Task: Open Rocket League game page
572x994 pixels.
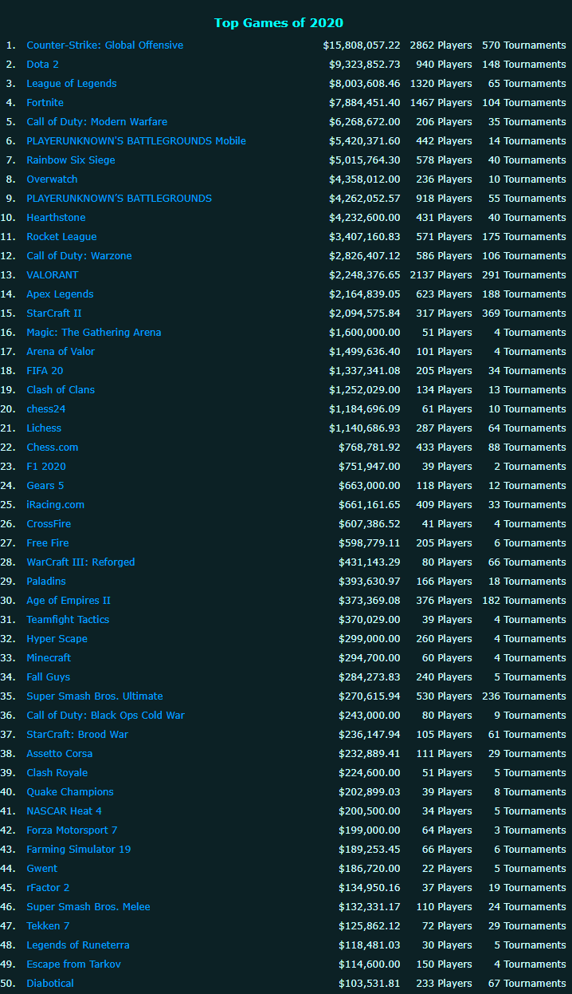Action: click(x=61, y=237)
